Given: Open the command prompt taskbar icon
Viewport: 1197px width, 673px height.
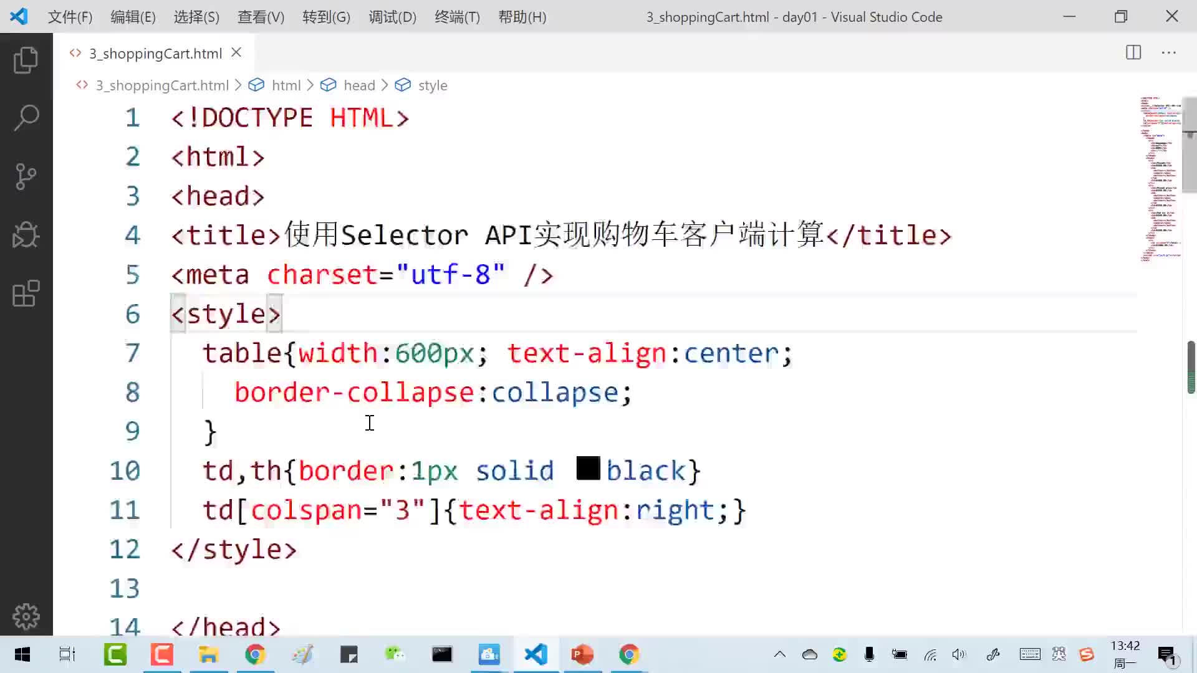Looking at the screenshot, I should 442,654.
